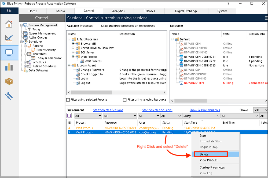Open Studio via pencil-and-ruler sidebar icon

click(9, 38)
